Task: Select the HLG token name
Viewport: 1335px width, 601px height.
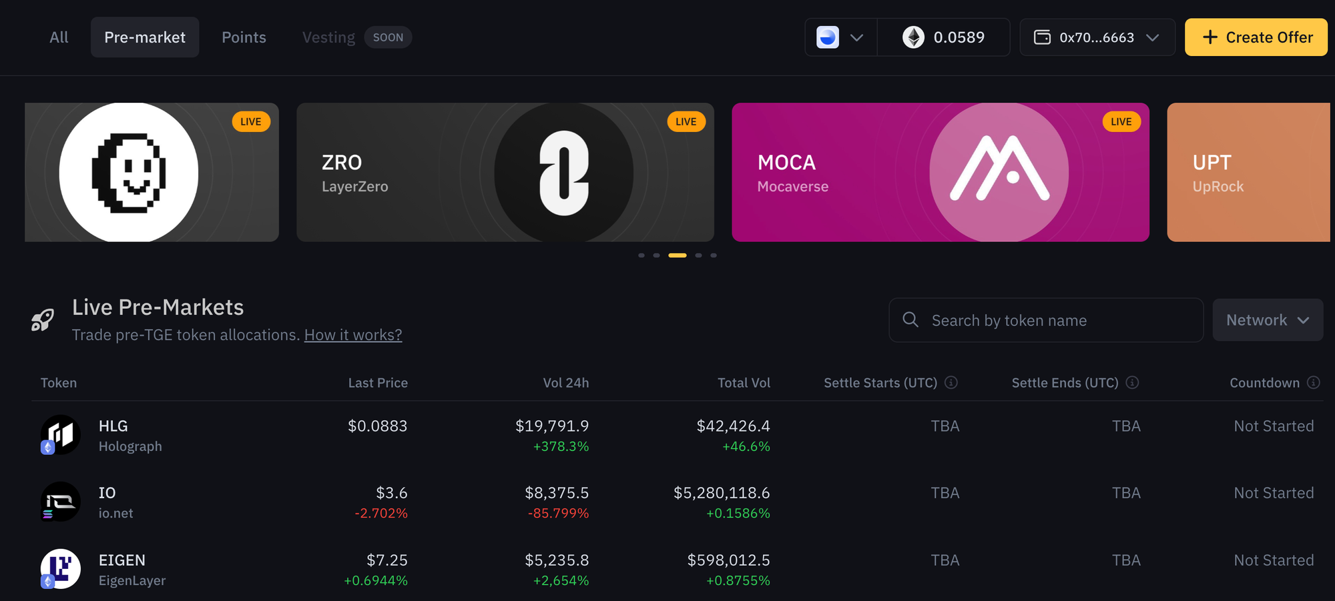Action: (x=113, y=426)
